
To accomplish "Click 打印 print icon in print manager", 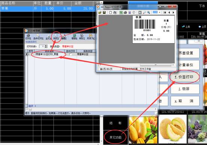I will click(x=28, y=37).
